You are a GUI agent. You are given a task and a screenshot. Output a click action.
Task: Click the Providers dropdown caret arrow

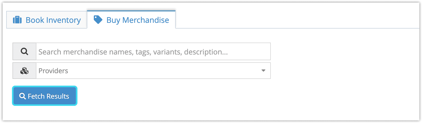click(x=263, y=71)
